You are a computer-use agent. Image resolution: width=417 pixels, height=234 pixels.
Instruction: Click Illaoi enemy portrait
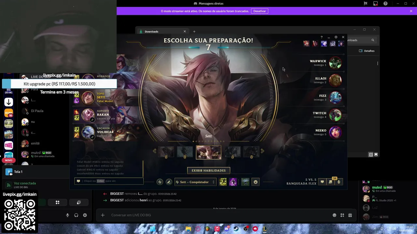click(x=335, y=80)
